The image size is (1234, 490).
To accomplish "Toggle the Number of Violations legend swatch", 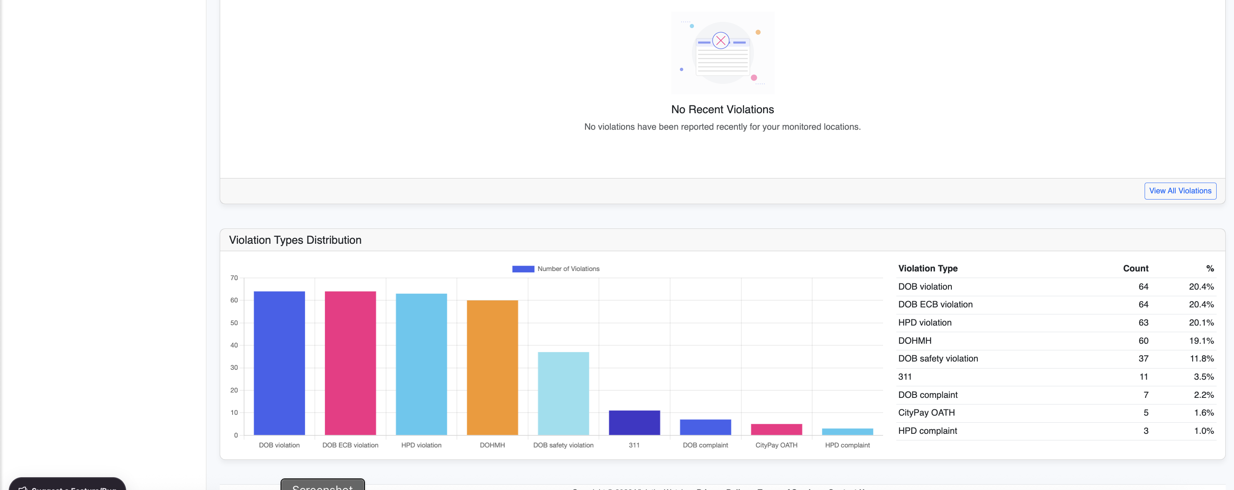I will [523, 269].
